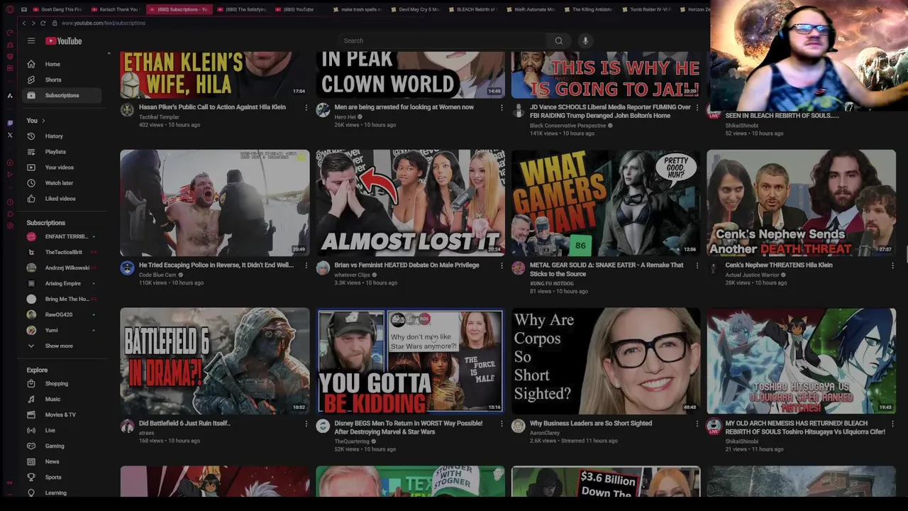Open options for He Tried Escaping Police video
The height and width of the screenshot is (511, 908).
click(306, 266)
